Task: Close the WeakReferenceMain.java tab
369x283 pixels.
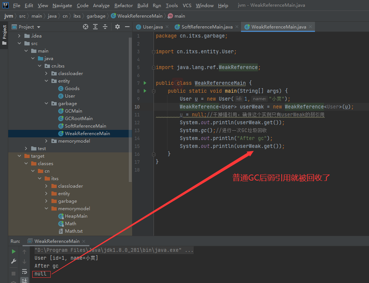Action: coord(310,27)
